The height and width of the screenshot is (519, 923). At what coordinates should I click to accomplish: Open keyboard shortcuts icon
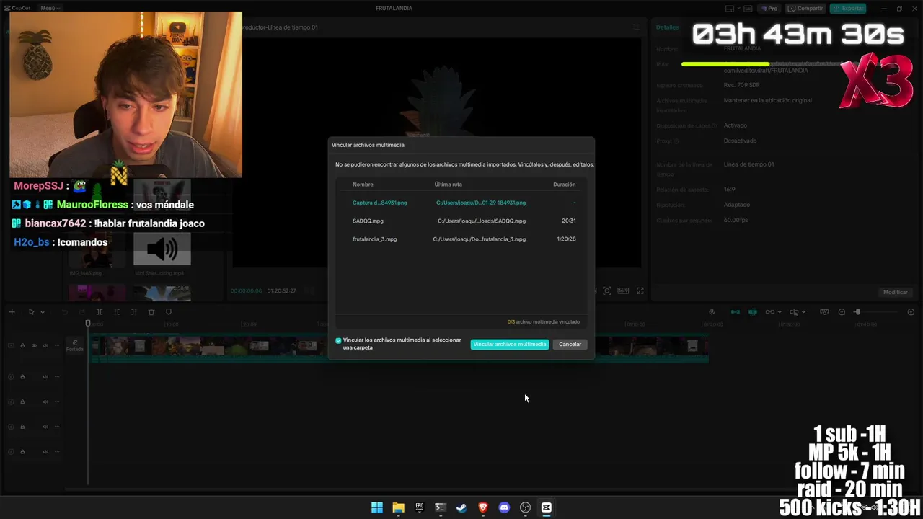tap(749, 9)
